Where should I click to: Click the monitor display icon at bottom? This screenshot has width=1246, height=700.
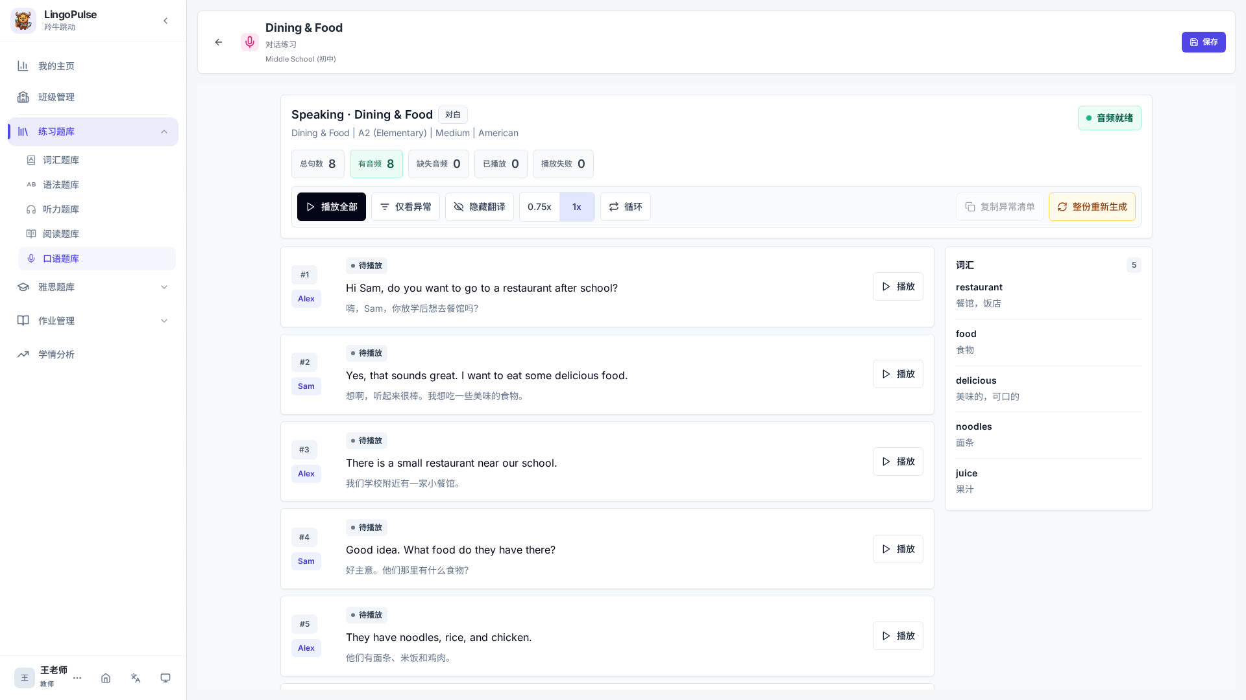click(165, 678)
